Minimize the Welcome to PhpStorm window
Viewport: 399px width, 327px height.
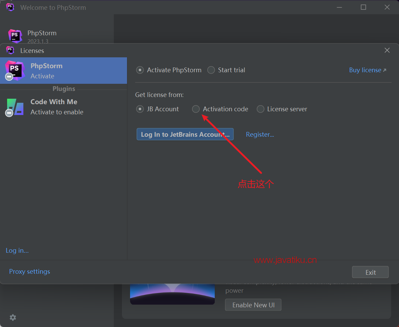click(339, 7)
